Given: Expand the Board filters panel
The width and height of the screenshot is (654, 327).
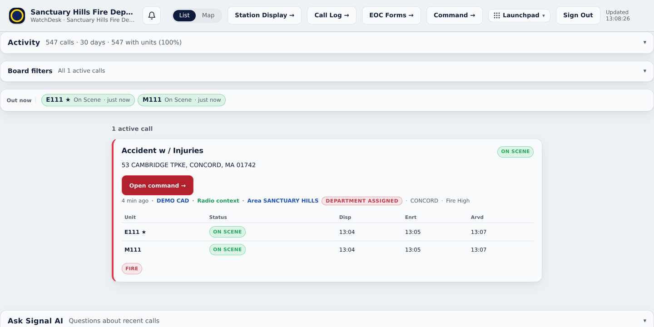Looking at the screenshot, I should (327, 71).
